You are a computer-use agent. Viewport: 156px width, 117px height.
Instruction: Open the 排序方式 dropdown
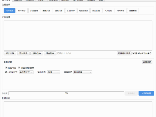tap(83, 72)
